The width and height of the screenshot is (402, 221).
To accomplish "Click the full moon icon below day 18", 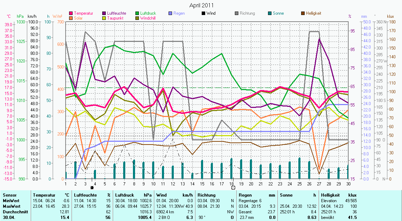I will (x=233, y=187).
